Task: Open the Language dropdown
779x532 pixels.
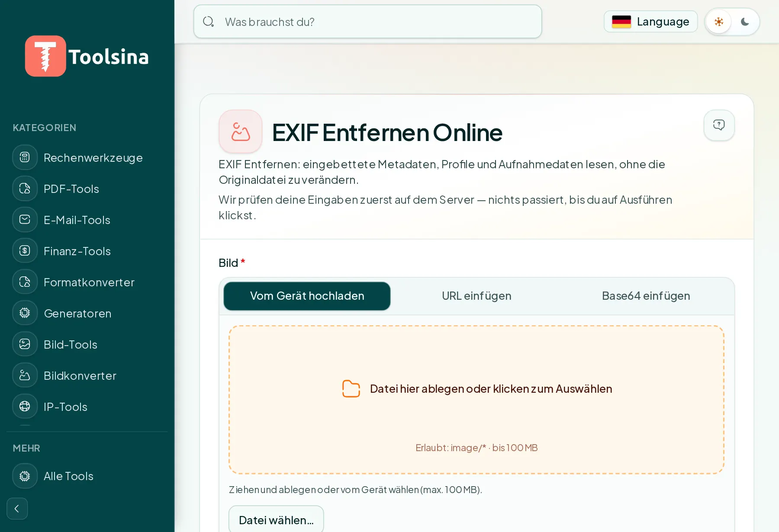Action: 650,22
